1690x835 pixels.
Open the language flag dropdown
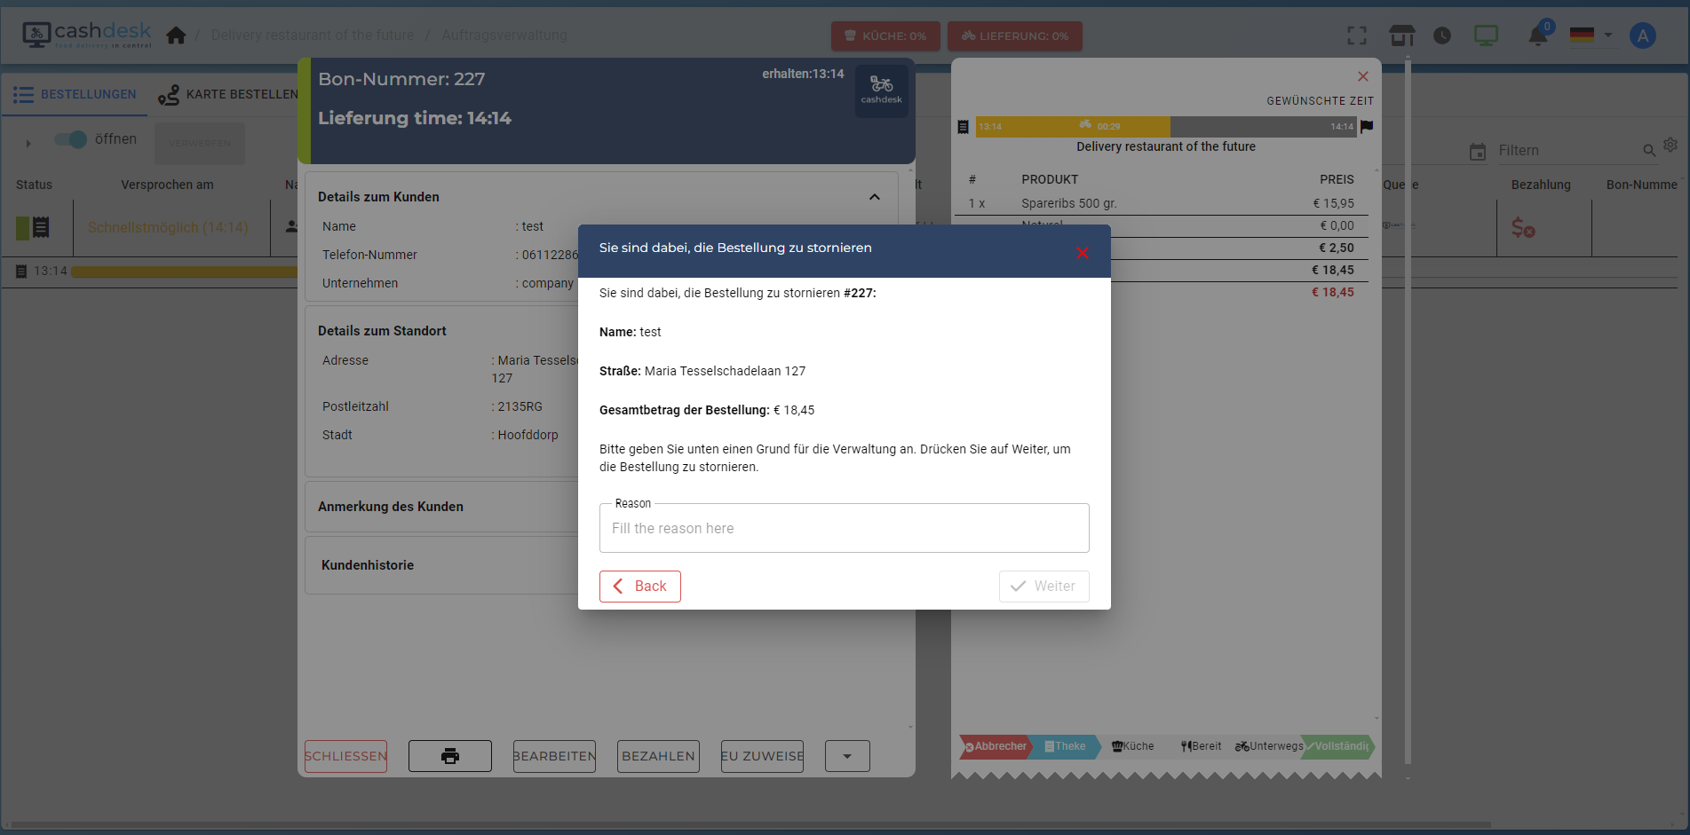click(x=1591, y=35)
